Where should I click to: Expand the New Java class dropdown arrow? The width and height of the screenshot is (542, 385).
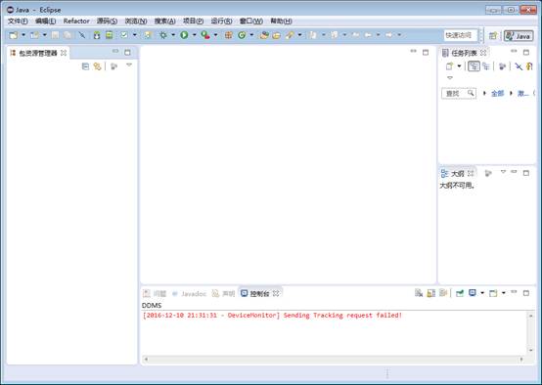[251, 35]
